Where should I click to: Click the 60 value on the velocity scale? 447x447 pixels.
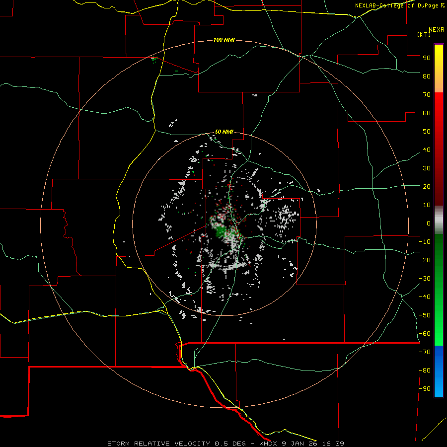427,113
